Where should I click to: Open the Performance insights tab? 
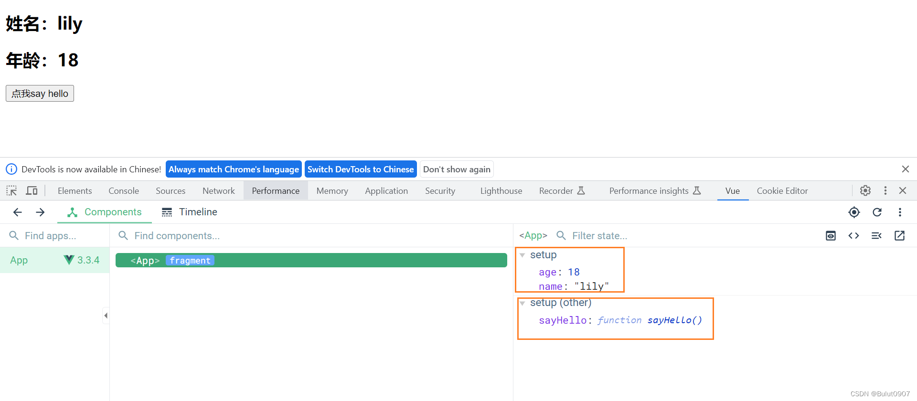point(655,191)
